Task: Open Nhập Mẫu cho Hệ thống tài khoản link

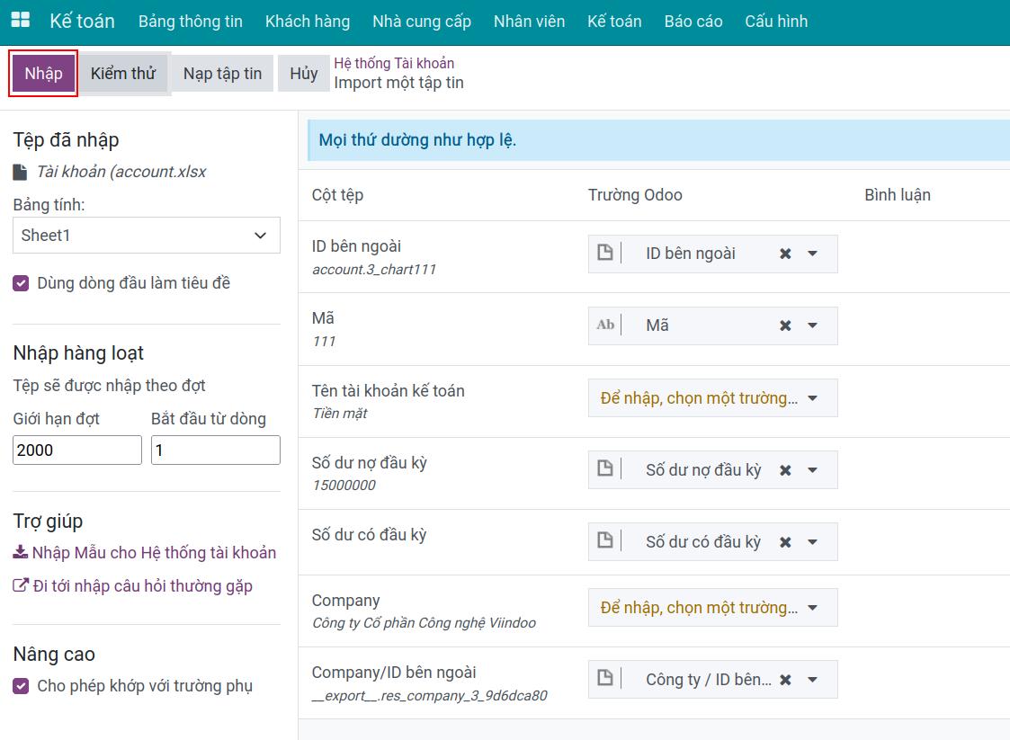Action: point(154,553)
